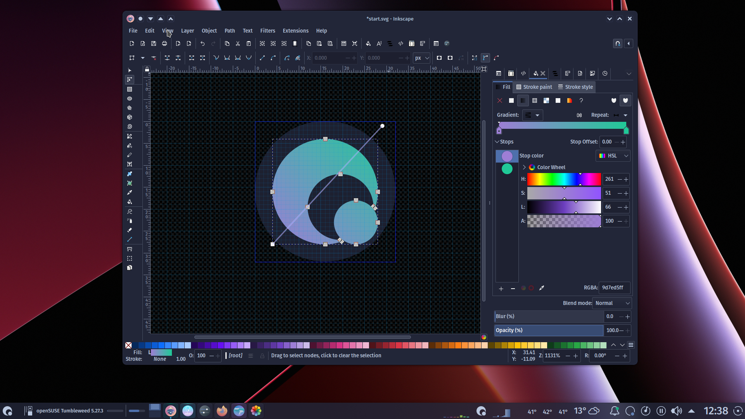Set fill to Pattern
The height and width of the screenshot is (419, 745).
coord(558,100)
